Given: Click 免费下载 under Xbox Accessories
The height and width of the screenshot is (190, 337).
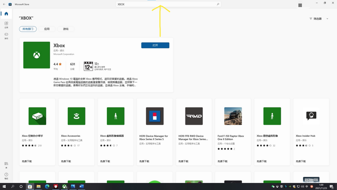Looking at the screenshot, I should [x=66, y=161].
